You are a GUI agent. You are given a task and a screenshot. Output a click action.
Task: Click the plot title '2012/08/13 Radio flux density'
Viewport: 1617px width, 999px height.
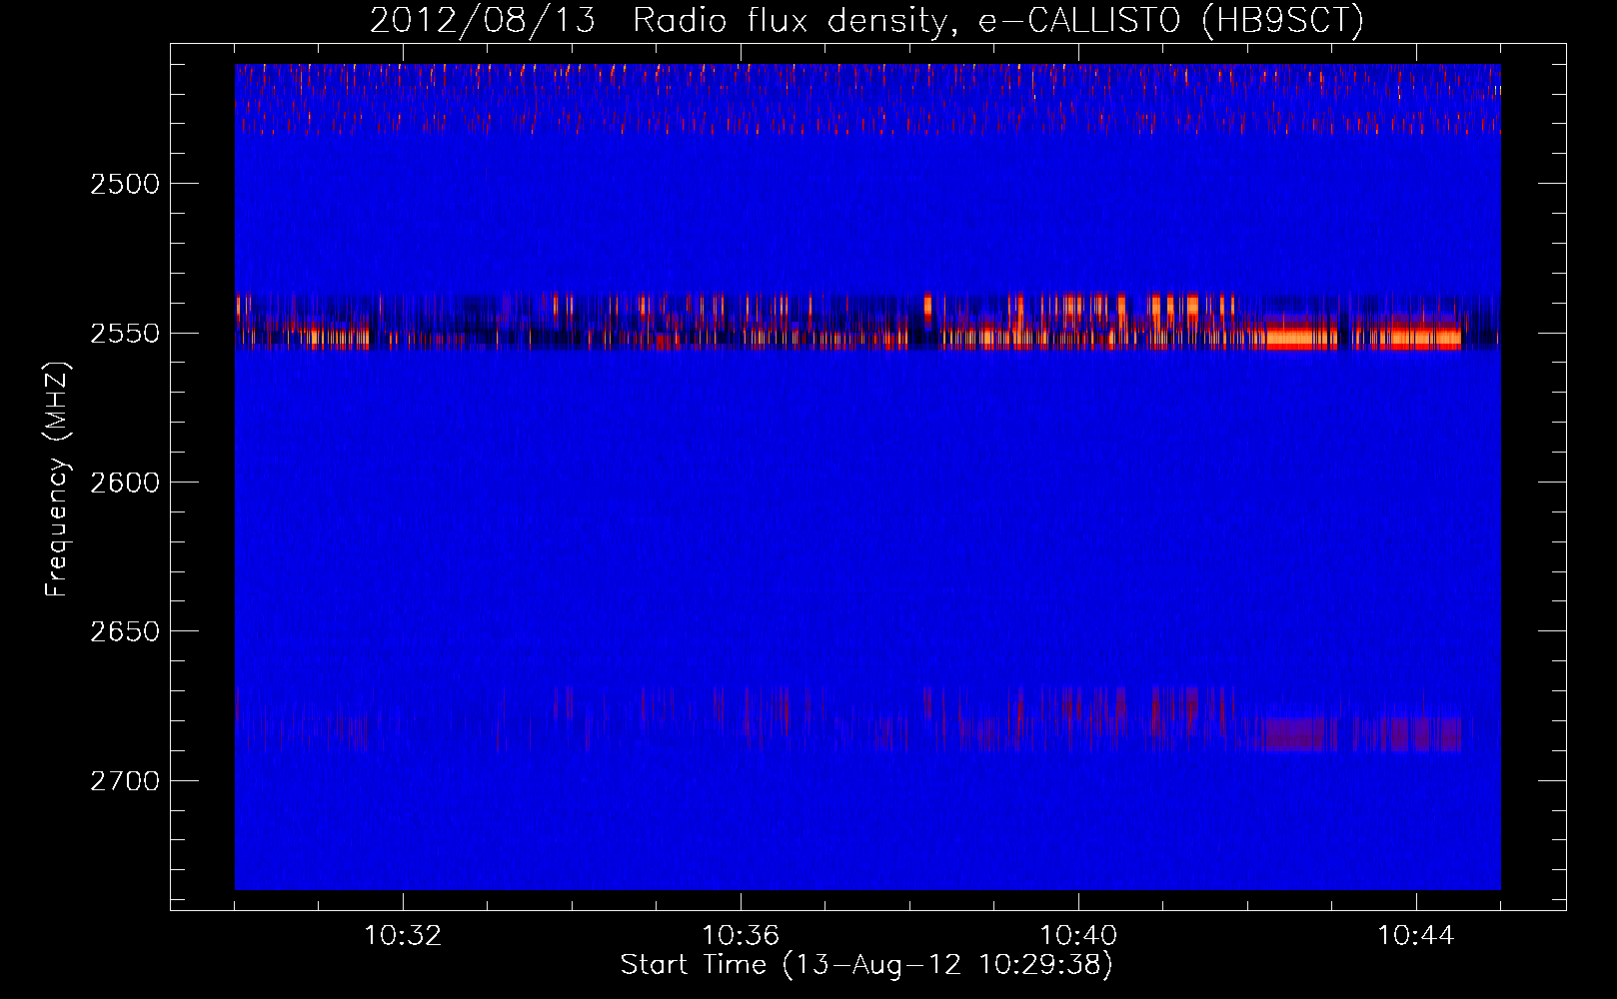click(866, 20)
